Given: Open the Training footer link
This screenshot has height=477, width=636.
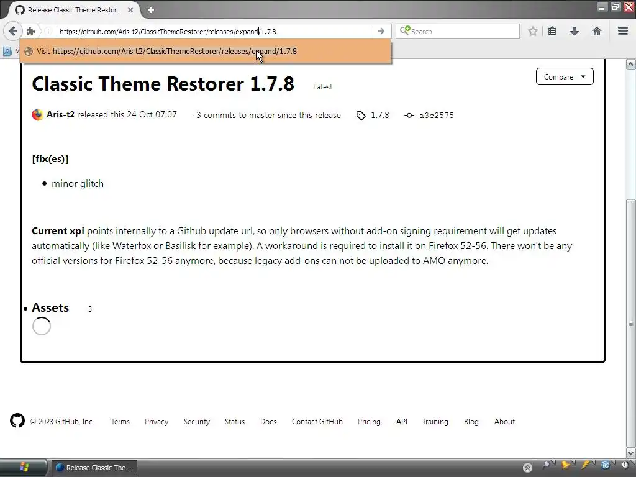Looking at the screenshot, I should point(435,422).
